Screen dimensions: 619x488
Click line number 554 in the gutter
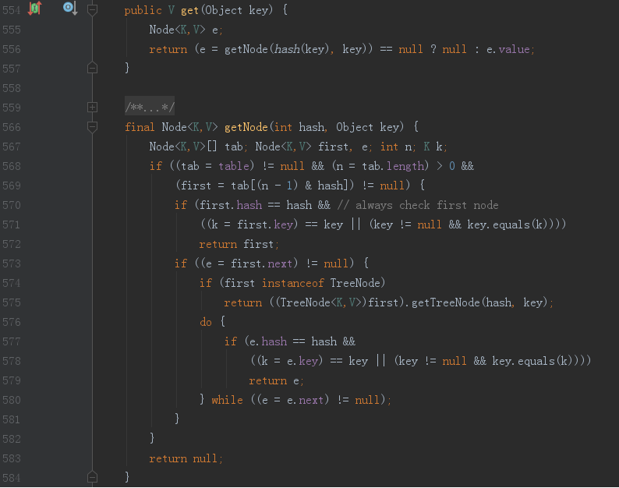12,10
